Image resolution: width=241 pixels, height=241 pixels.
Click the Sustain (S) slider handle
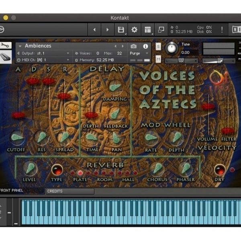(49, 81)
